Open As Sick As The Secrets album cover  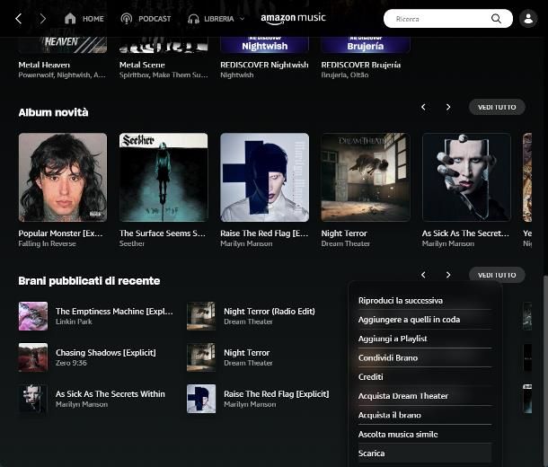click(466, 177)
